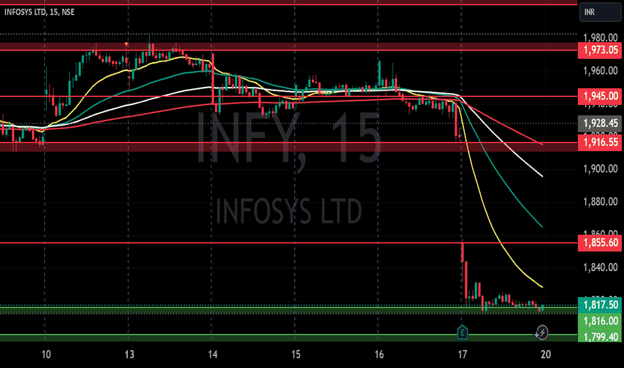Select the 1,973.05 red price label
624x368 pixels.
click(x=600, y=50)
